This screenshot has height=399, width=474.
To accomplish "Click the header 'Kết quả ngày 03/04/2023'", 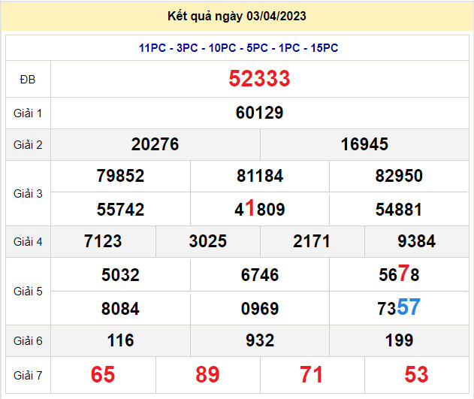I will tap(237, 16).
